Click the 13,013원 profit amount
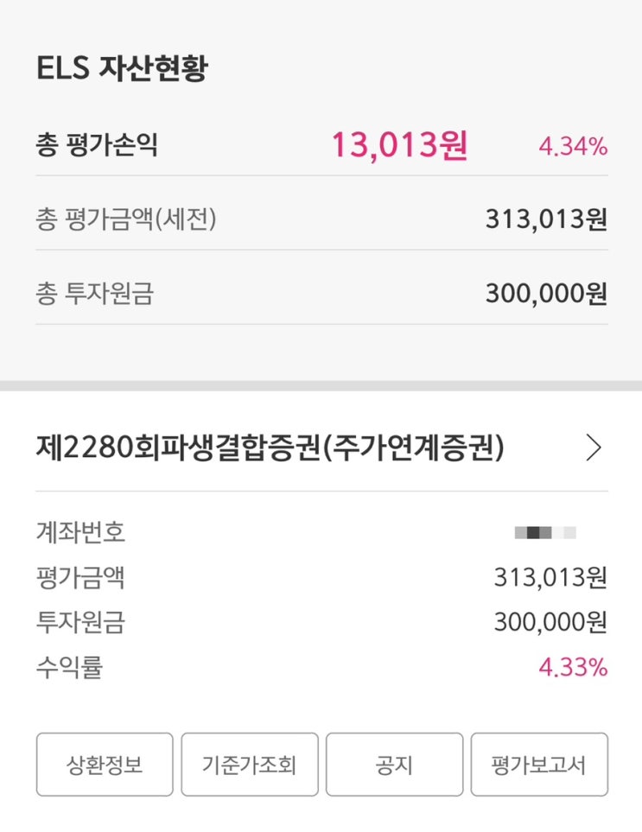This screenshot has height=832, width=642. [399, 145]
